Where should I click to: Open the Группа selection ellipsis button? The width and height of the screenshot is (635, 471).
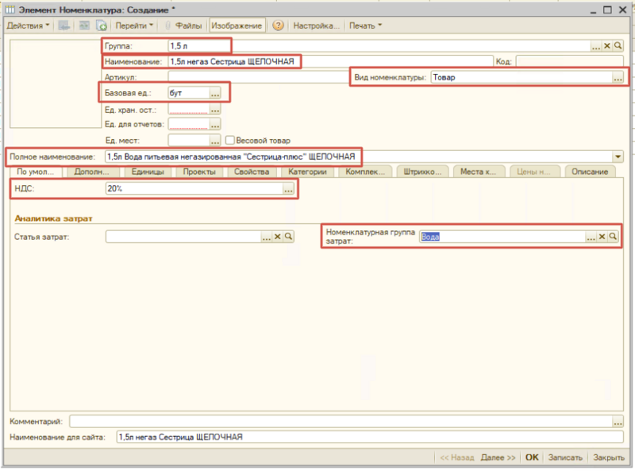[596, 46]
